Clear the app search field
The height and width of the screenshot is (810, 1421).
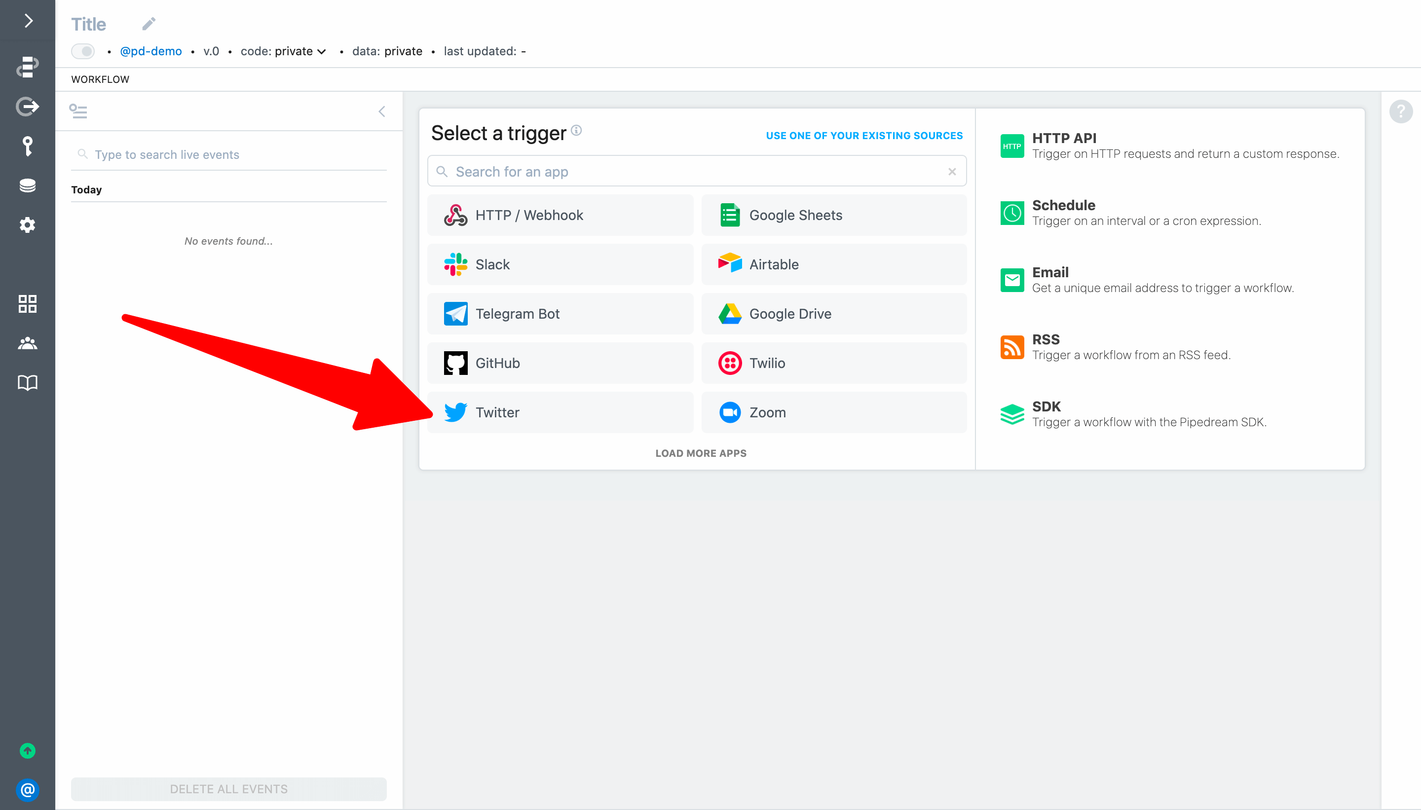[x=952, y=171]
